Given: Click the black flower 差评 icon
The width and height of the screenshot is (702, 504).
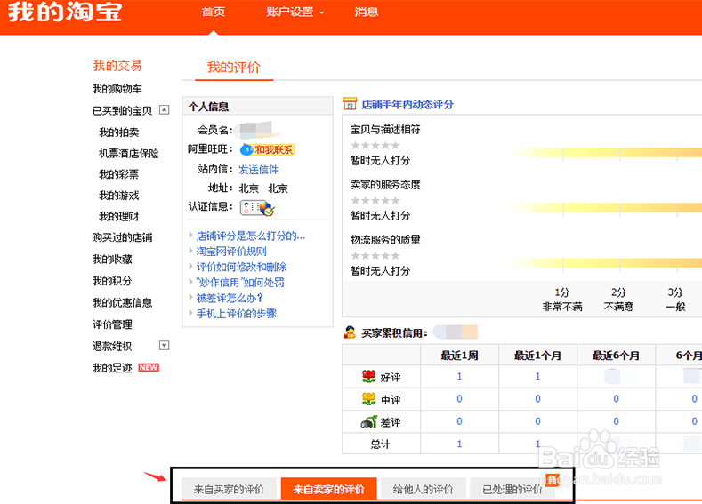Looking at the screenshot, I should 368,421.
